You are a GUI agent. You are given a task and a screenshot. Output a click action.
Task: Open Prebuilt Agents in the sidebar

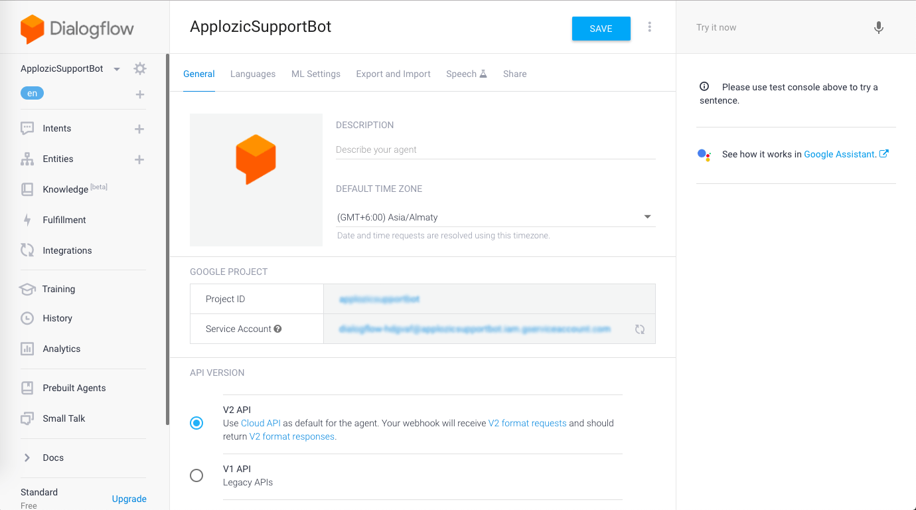coord(74,388)
